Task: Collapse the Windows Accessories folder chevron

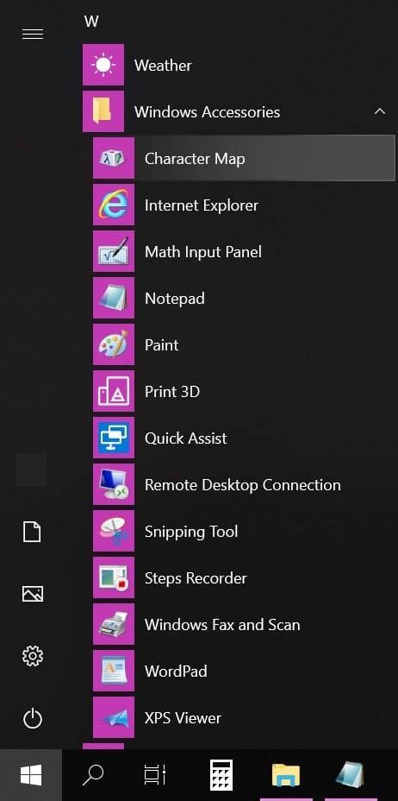Action: pyautogui.click(x=380, y=111)
